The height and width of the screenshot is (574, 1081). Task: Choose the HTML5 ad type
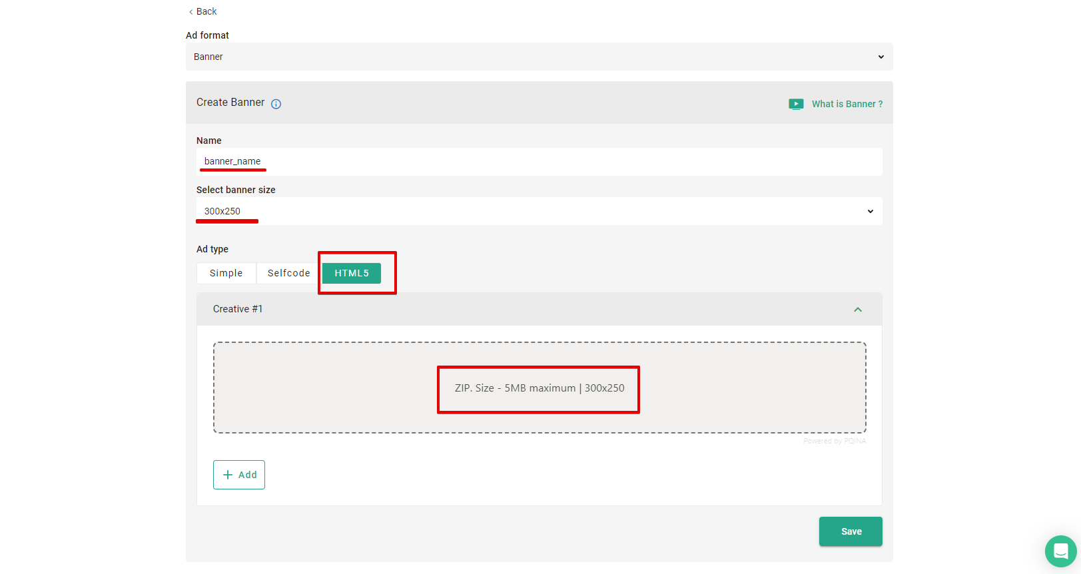pyautogui.click(x=352, y=273)
